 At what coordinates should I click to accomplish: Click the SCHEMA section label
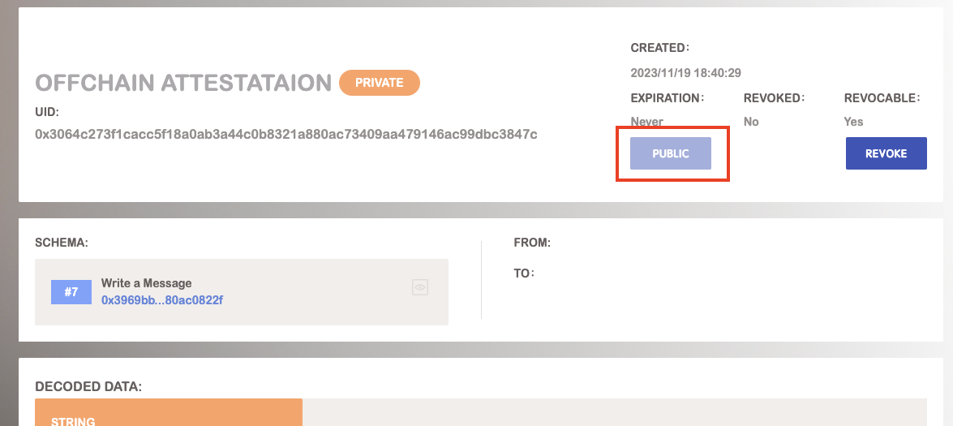[x=62, y=243]
